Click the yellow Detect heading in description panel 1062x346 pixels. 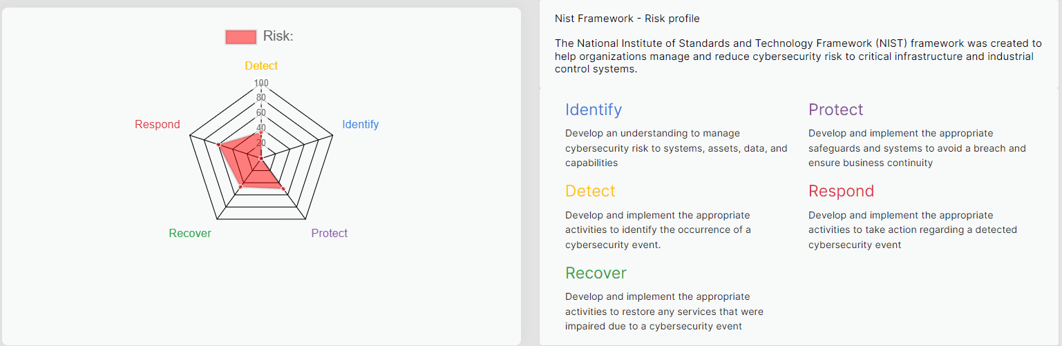click(x=590, y=191)
